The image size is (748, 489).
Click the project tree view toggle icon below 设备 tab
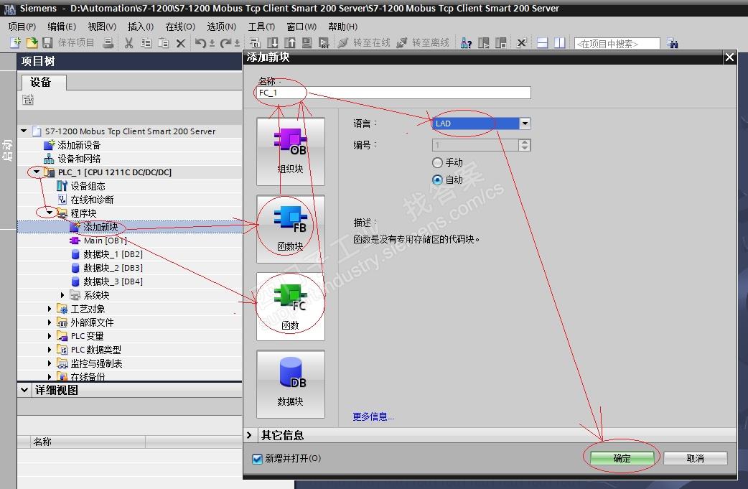(28, 100)
